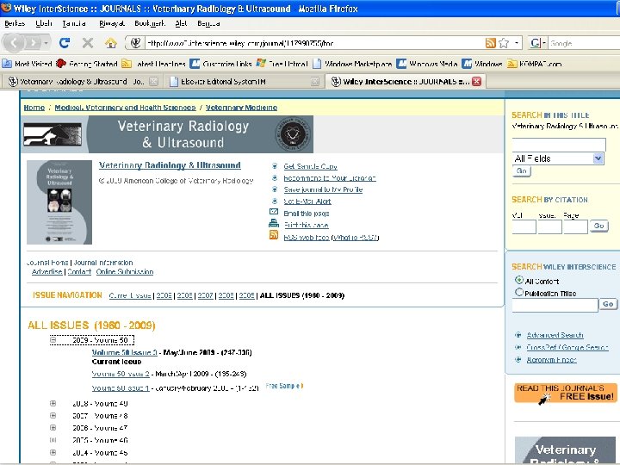
Task: Open Volume 50 Issue 2 link
Action: coord(121,374)
